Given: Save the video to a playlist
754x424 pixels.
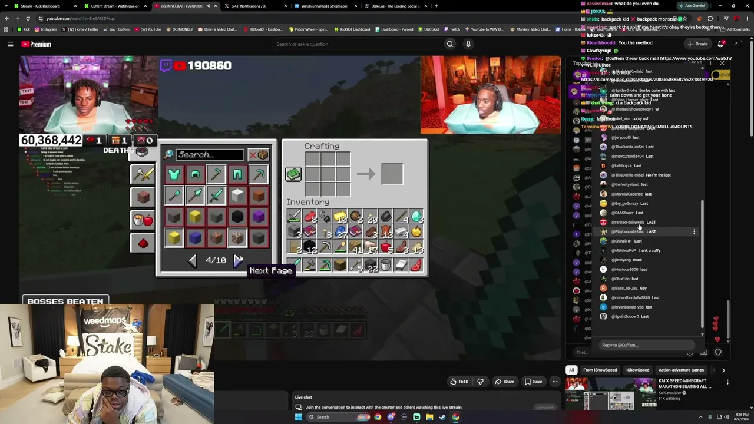Looking at the screenshot, I should click(533, 382).
